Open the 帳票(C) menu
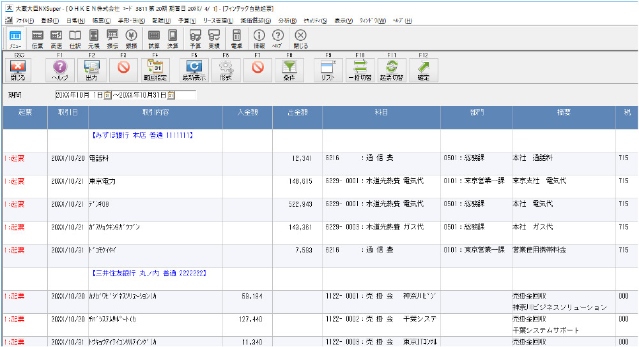This screenshot has width=639, height=347. 102,20
